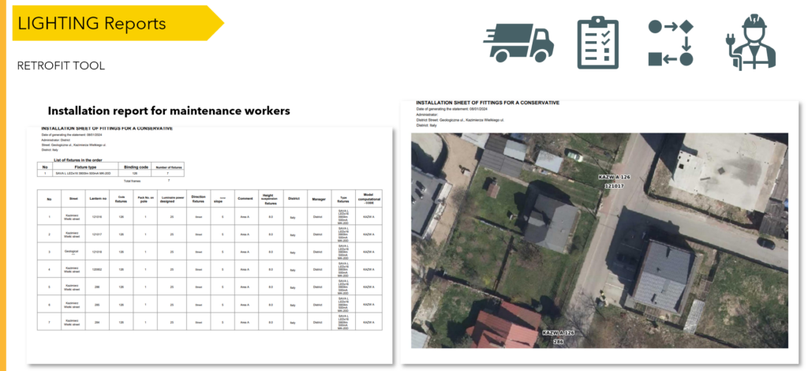808x371 pixels.
Task: Click the electrician worker icon
Action: pos(750,42)
